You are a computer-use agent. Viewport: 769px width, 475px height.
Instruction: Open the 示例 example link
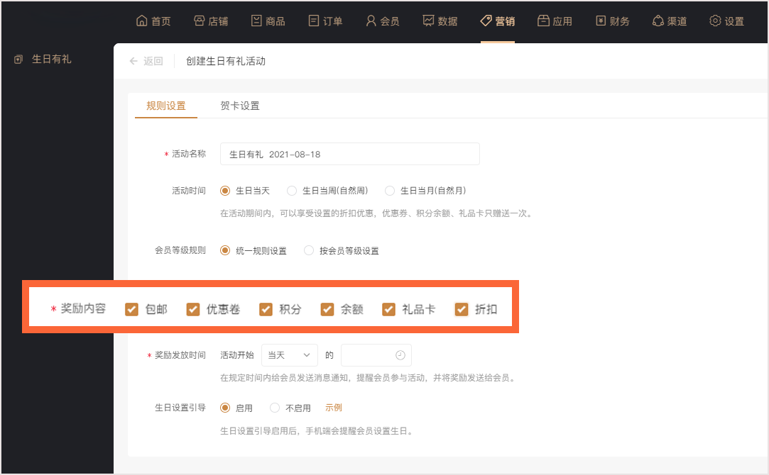coord(334,408)
